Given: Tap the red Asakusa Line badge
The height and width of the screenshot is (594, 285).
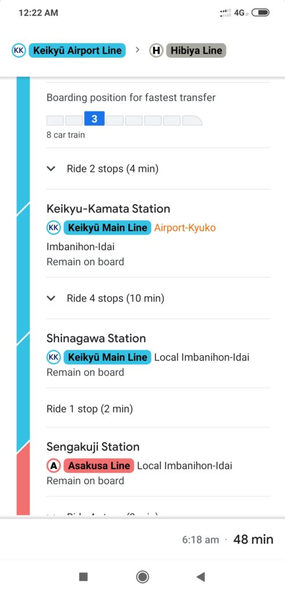Looking at the screenshot, I should (99, 466).
